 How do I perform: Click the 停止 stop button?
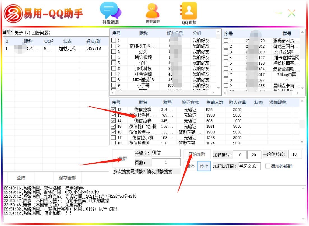(x=204, y=166)
